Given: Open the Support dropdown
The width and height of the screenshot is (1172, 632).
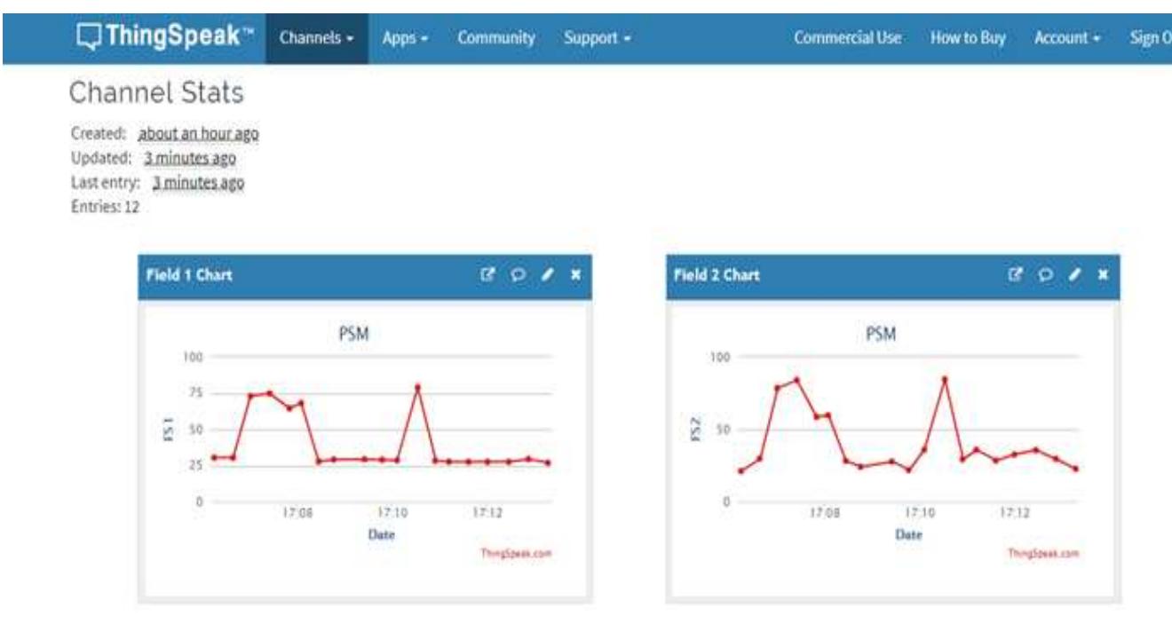Looking at the screenshot, I should pos(590,38).
